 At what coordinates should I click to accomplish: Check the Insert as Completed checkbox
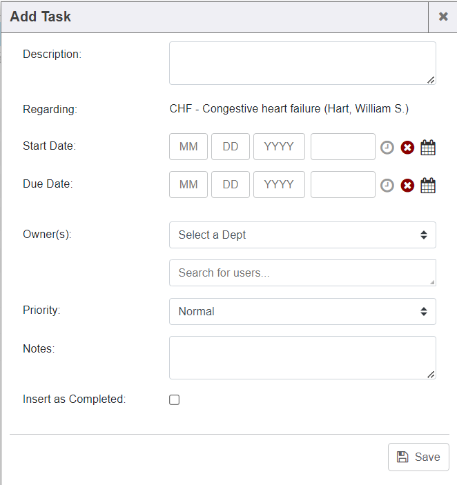pyautogui.click(x=175, y=399)
